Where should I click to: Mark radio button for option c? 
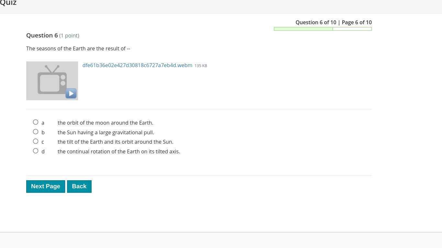[x=36, y=141]
